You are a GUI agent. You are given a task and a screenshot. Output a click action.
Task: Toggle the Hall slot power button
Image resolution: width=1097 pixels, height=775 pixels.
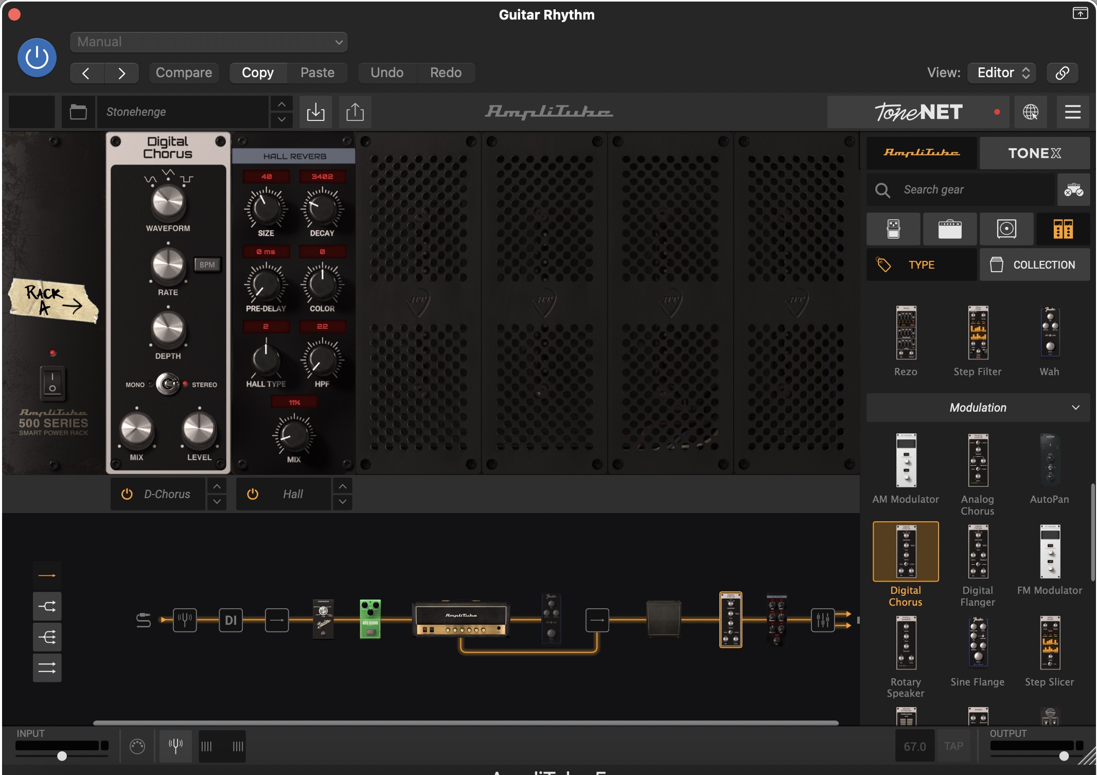pos(253,494)
